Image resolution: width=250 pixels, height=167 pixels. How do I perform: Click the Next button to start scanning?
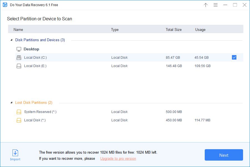tap(224, 155)
